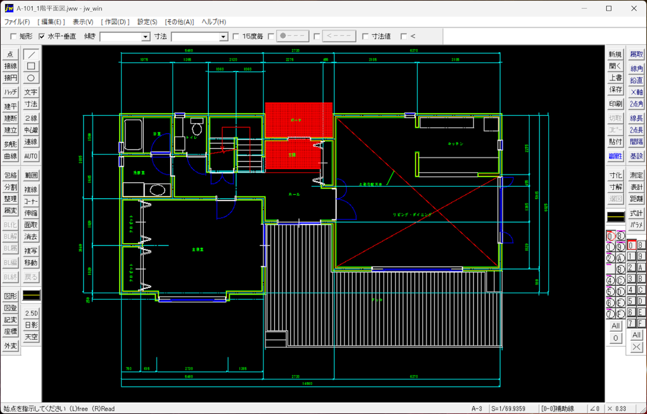Open the 設定(S) menu
The height and width of the screenshot is (414, 647).
(147, 22)
